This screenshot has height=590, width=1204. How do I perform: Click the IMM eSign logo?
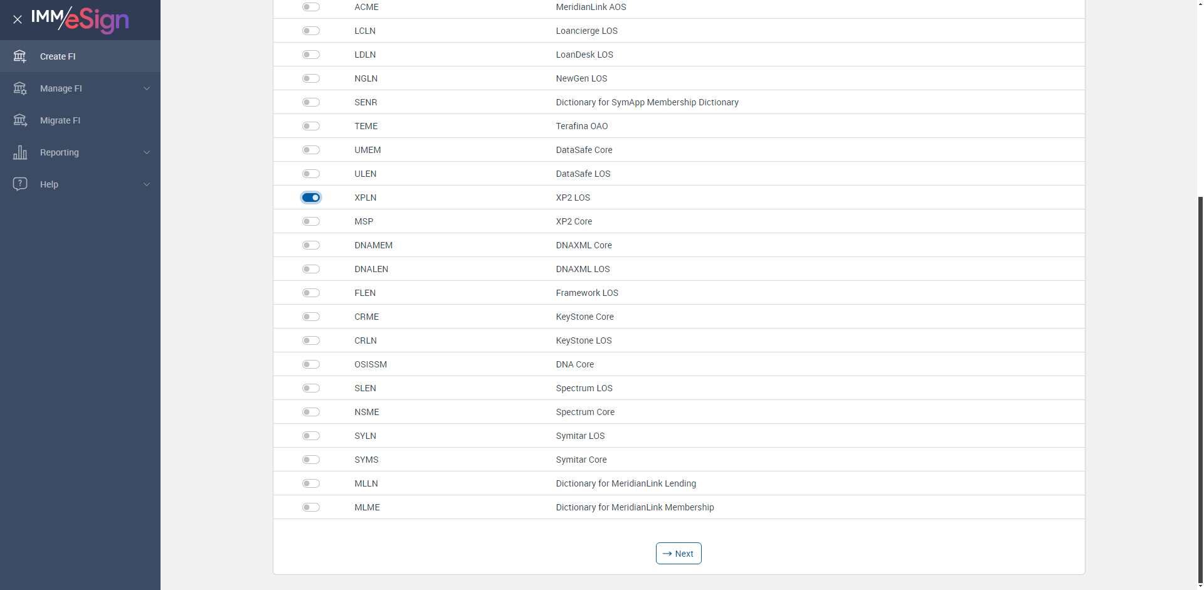point(80,19)
